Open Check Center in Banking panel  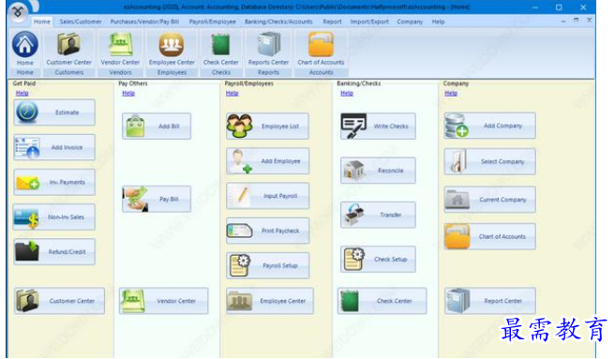tap(382, 301)
